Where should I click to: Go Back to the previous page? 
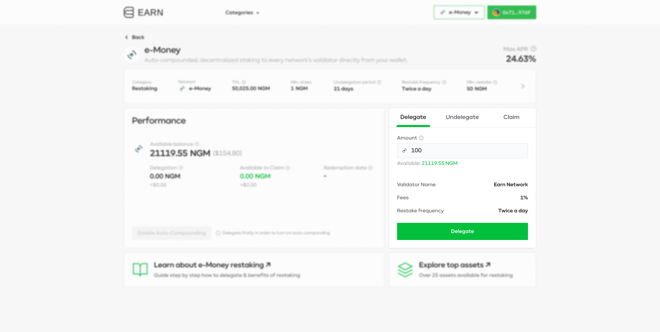click(135, 37)
